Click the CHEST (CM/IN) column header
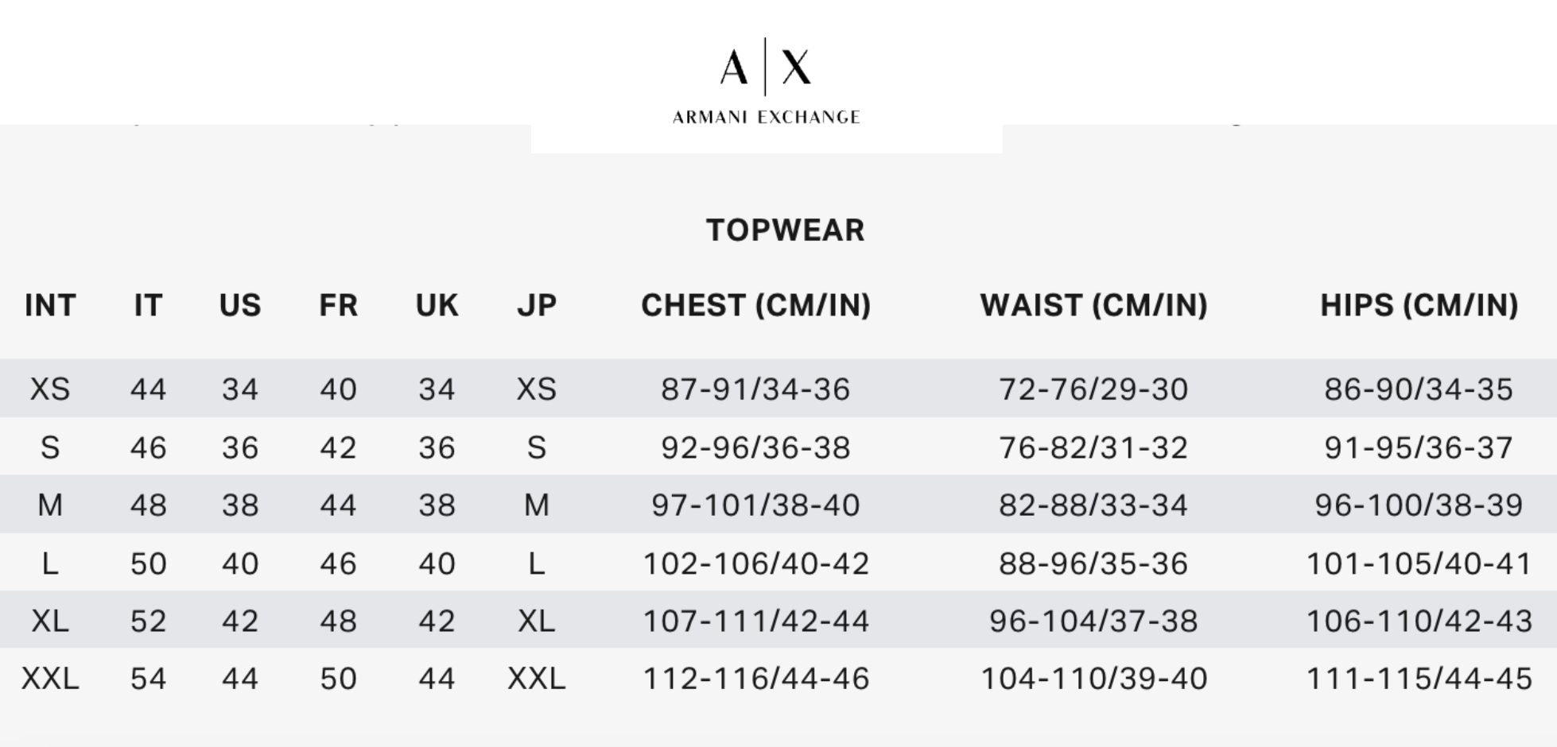 [756, 305]
